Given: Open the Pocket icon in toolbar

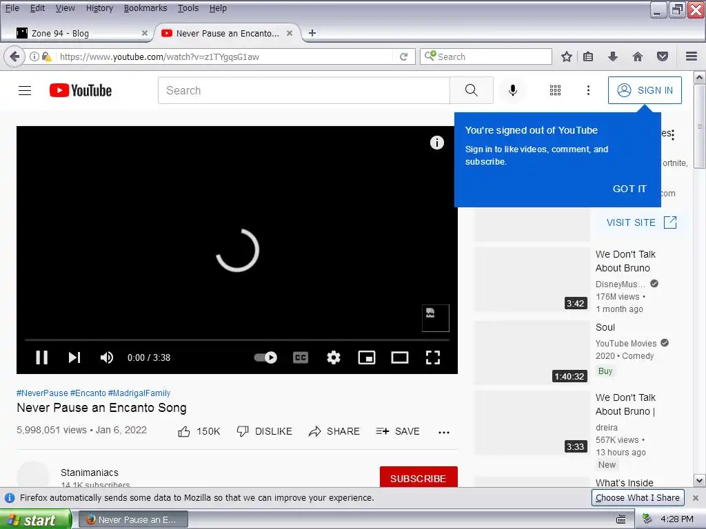Looking at the screenshot, I should [x=663, y=56].
